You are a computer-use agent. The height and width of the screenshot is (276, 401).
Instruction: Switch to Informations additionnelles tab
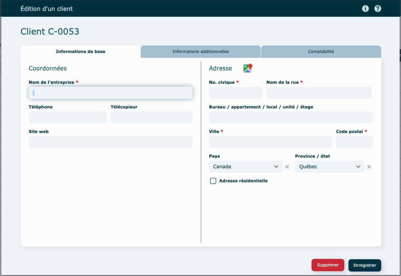pyautogui.click(x=200, y=52)
